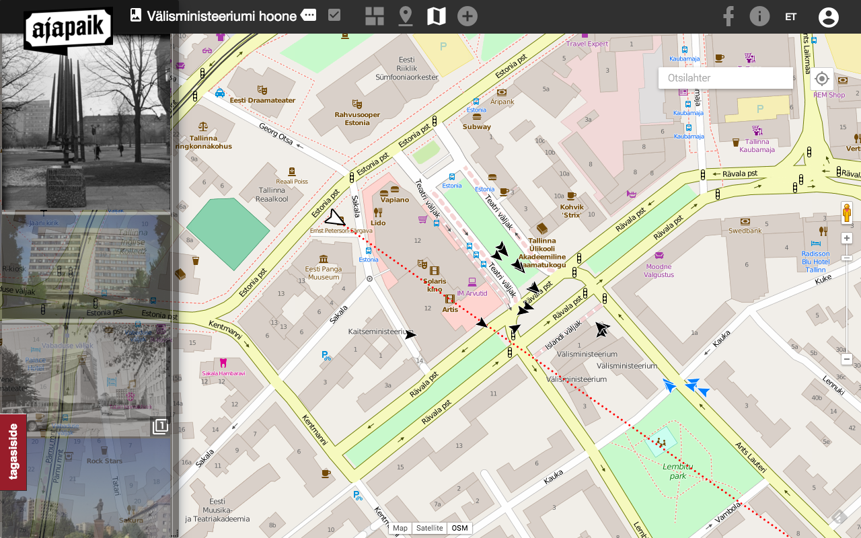Switch base layer to Map
This screenshot has height=538, width=861.
400,528
